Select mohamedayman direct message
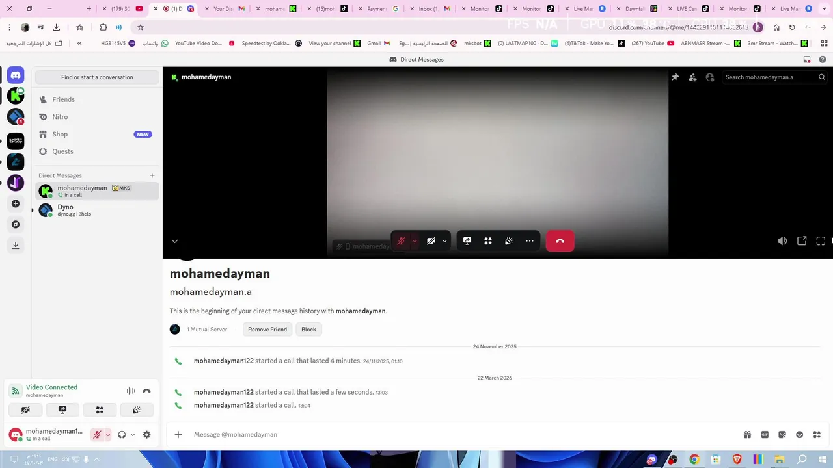 [97, 191]
